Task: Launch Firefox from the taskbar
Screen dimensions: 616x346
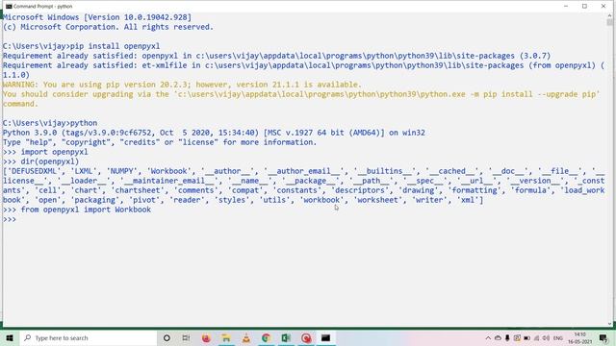Action: [x=206, y=337]
